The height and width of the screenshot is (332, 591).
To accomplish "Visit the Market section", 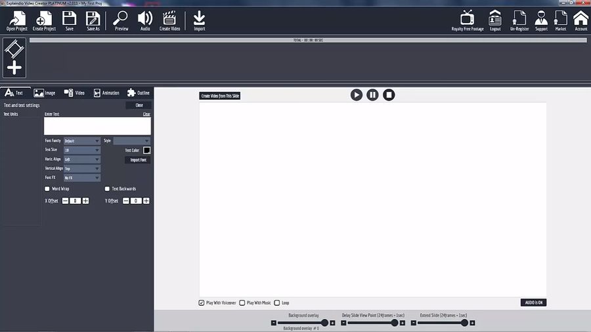I will (561, 21).
